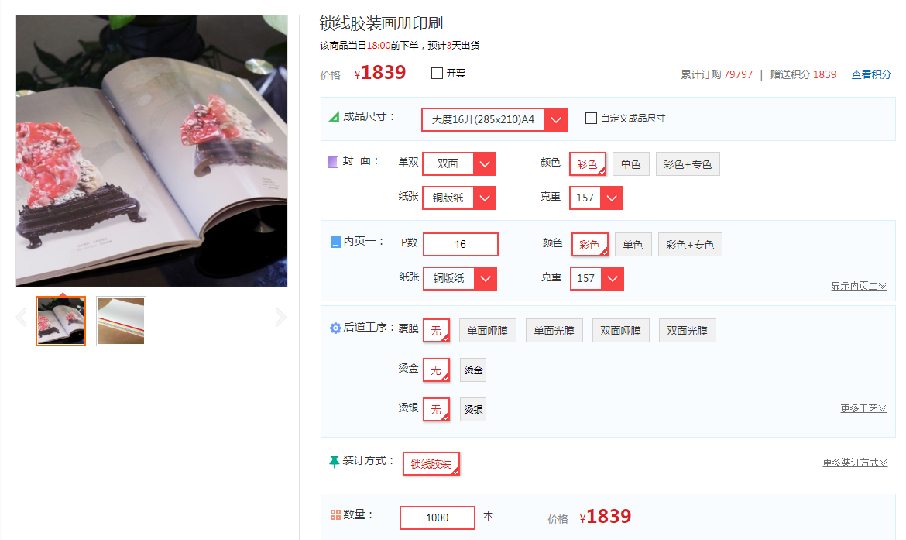Check the 自定义成品尺寸 option

coord(591,118)
